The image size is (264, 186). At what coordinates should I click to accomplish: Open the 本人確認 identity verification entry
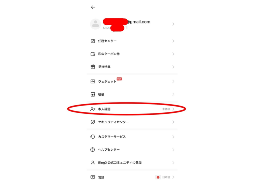pyautogui.click(x=132, y=109)
